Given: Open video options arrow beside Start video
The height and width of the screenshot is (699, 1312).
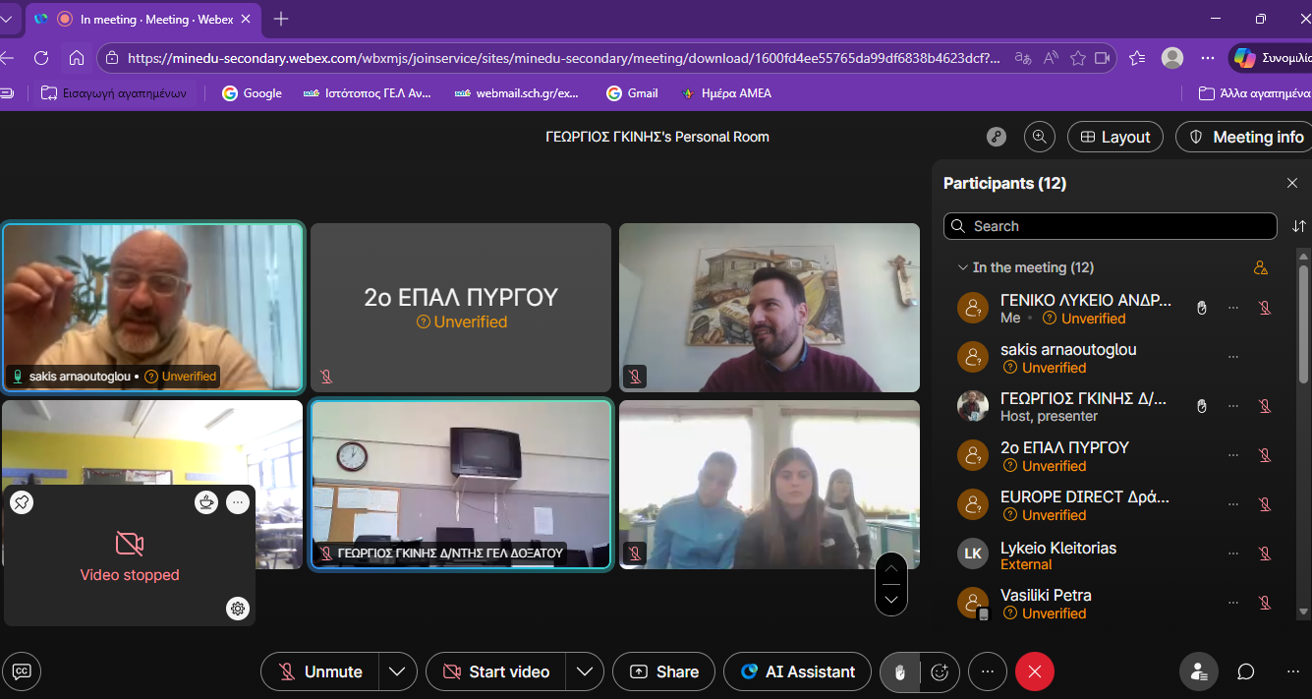Looking at the screenshot, I should tap(584, 671).
